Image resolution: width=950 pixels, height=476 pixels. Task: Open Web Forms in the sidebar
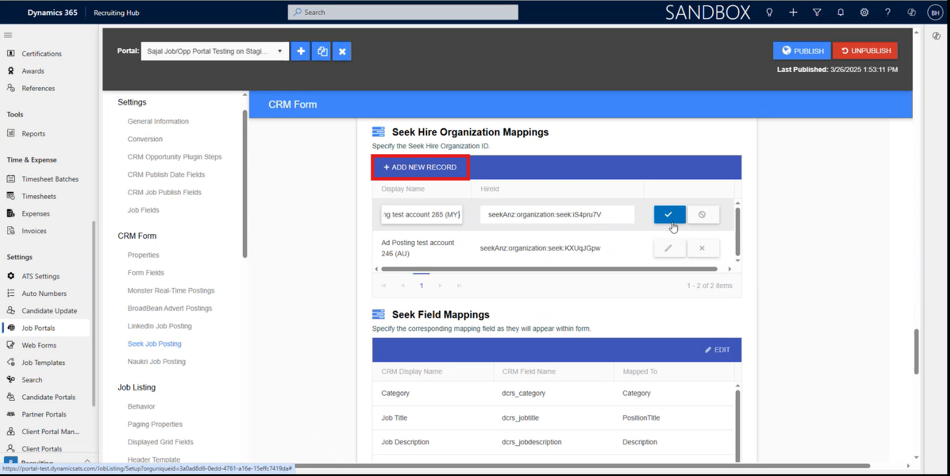(39, 346)
